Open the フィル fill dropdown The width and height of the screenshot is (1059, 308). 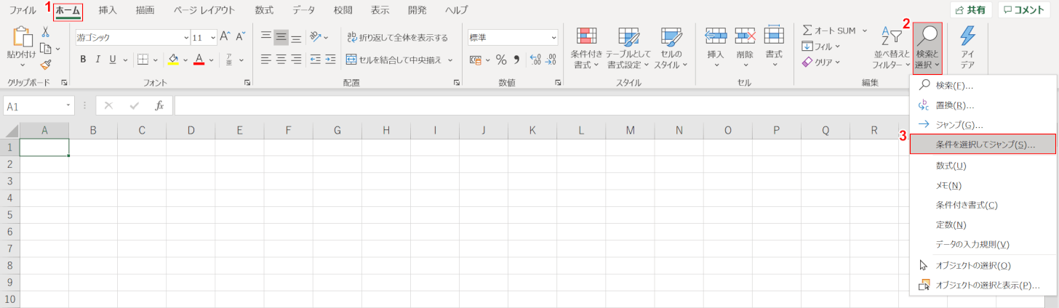coord(821,46)
